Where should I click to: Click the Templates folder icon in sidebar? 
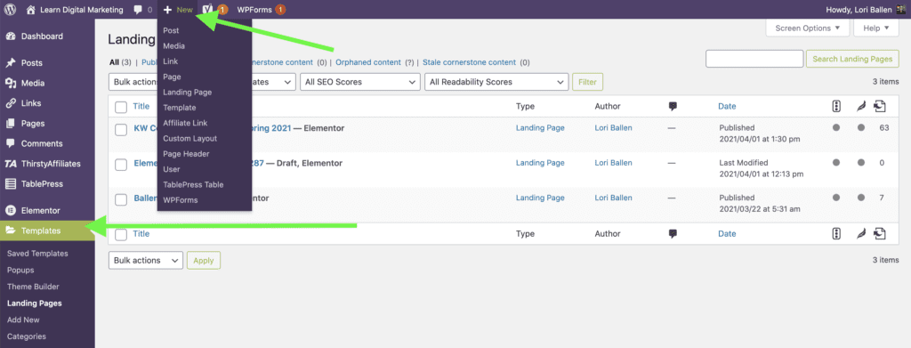(11, 231)
